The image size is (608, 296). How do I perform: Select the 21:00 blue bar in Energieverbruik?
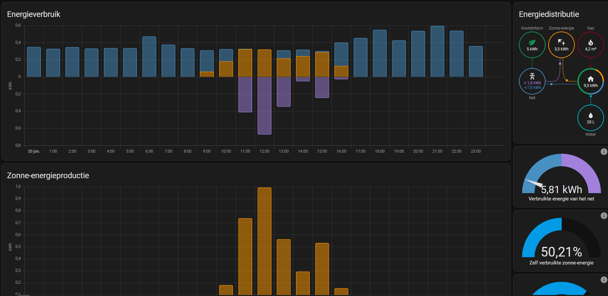coord(437,51)
